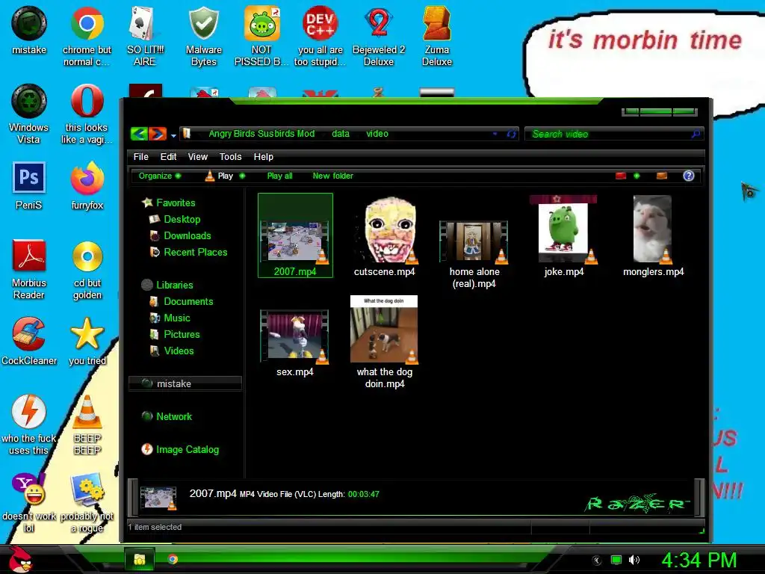The width and height of the screenshot is (765, 574).
Task: Click 'Angry Birds Susbirds Mod' breadcrumb
Action: 261,134
